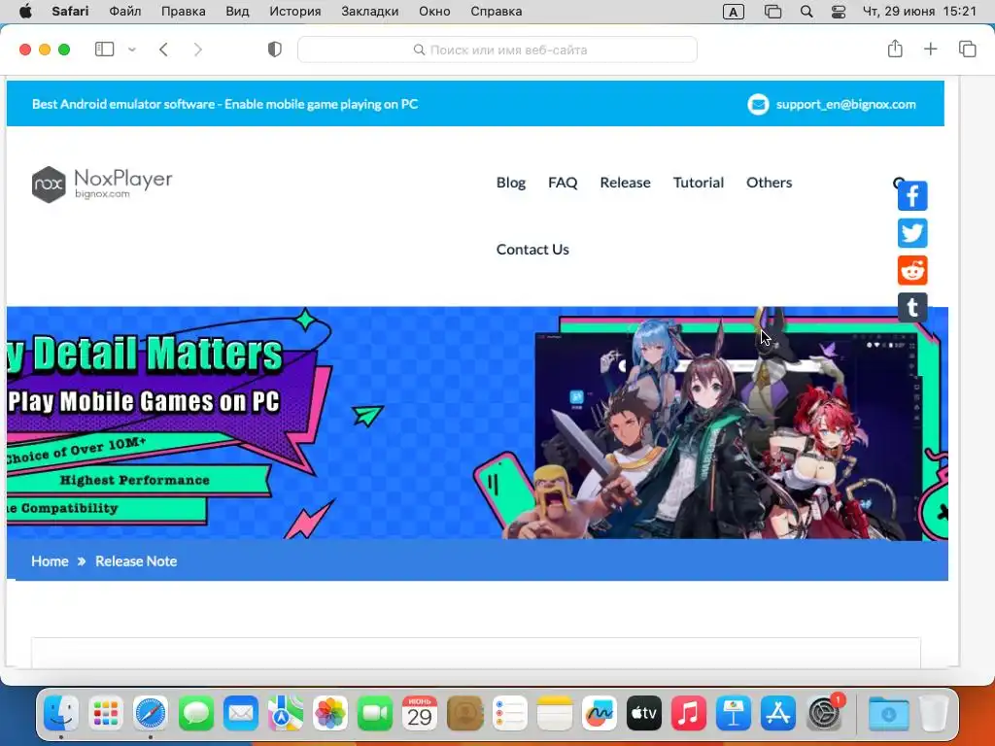Open Apple TV from the Dock
The image size is (995, 746).
[x=644, y=714]
